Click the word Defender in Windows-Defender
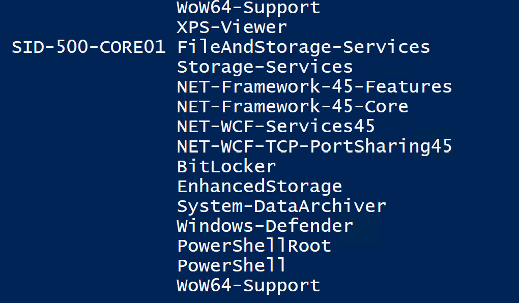Image resolution: width=519 pixels, height=303 pixels. pyautogui.click(x=309, y=226)
